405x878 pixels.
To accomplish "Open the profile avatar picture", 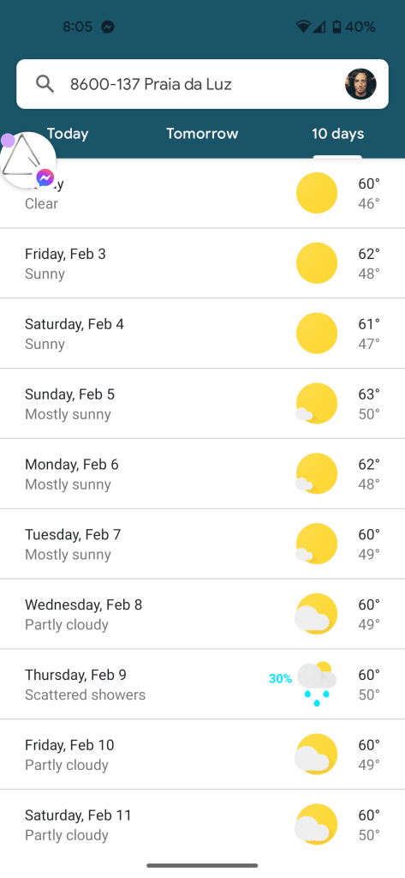I will point(360,84).
